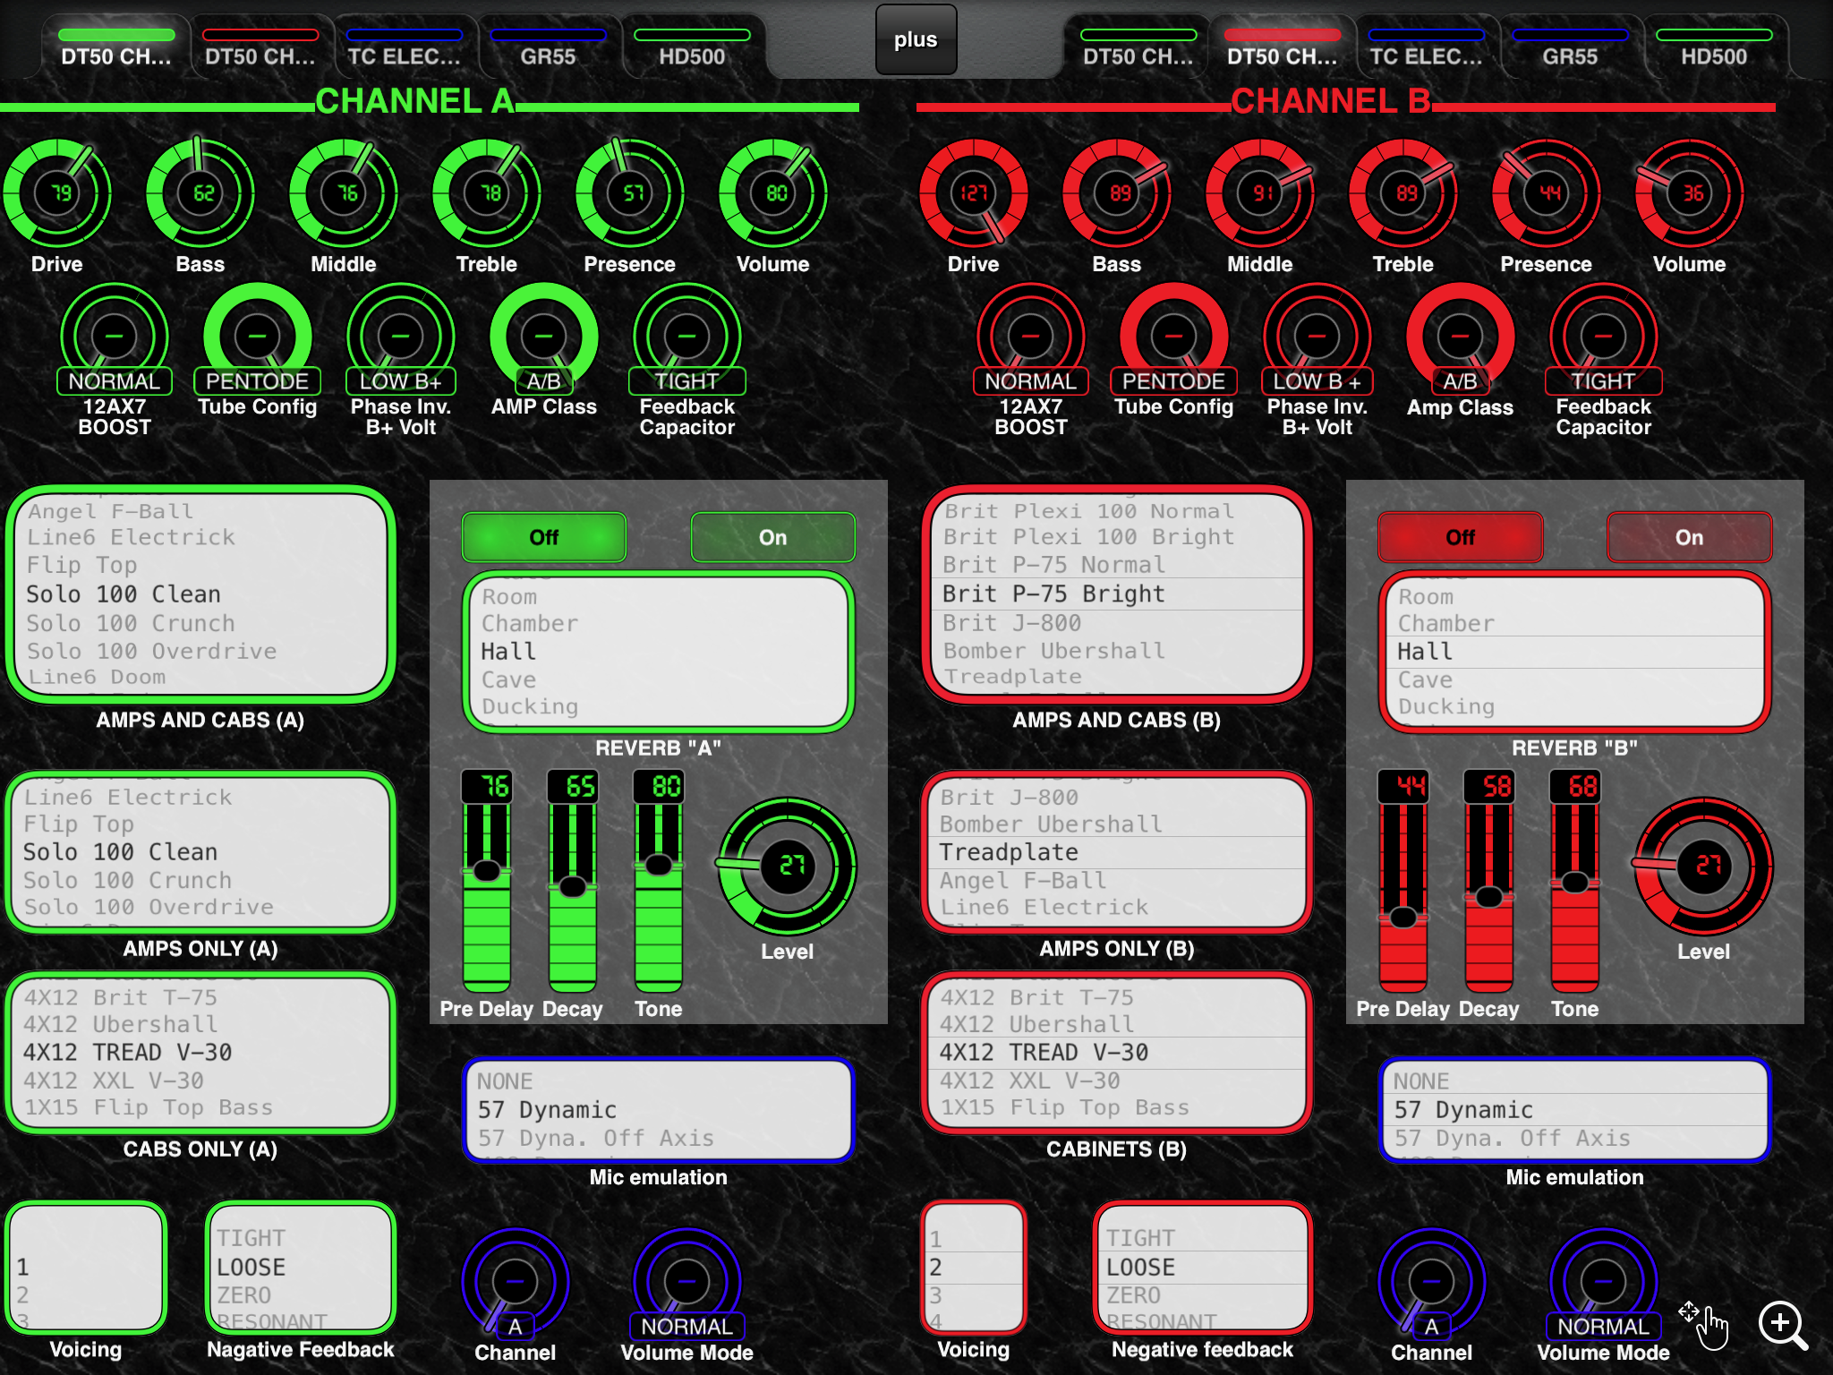Open the Cabinets (B) picker list

pyautogui.click(x=1117, y=1053)
